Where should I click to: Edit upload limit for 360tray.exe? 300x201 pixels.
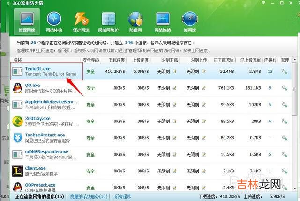204,121
